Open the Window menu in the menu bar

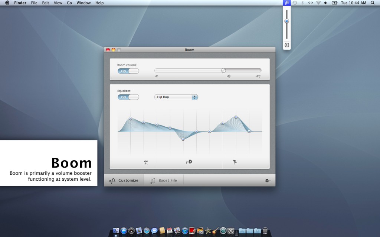point(83,3)
